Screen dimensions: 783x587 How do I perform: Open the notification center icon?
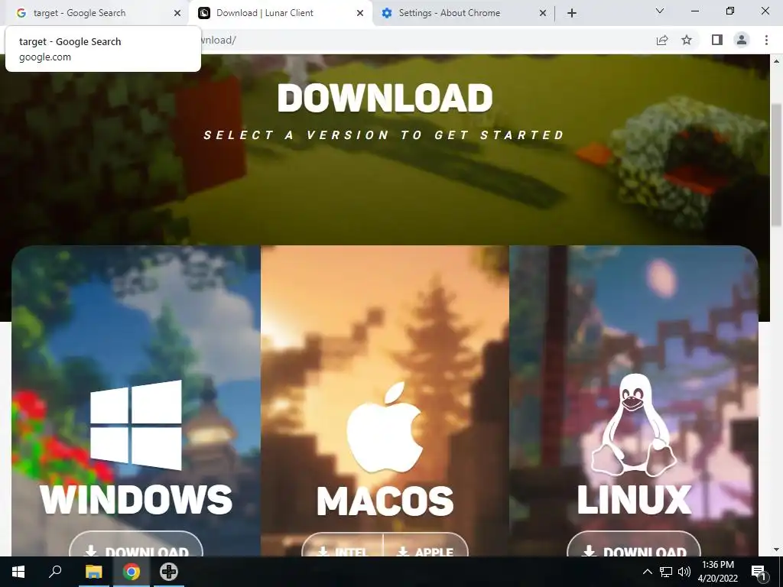[x=759, y=572]
